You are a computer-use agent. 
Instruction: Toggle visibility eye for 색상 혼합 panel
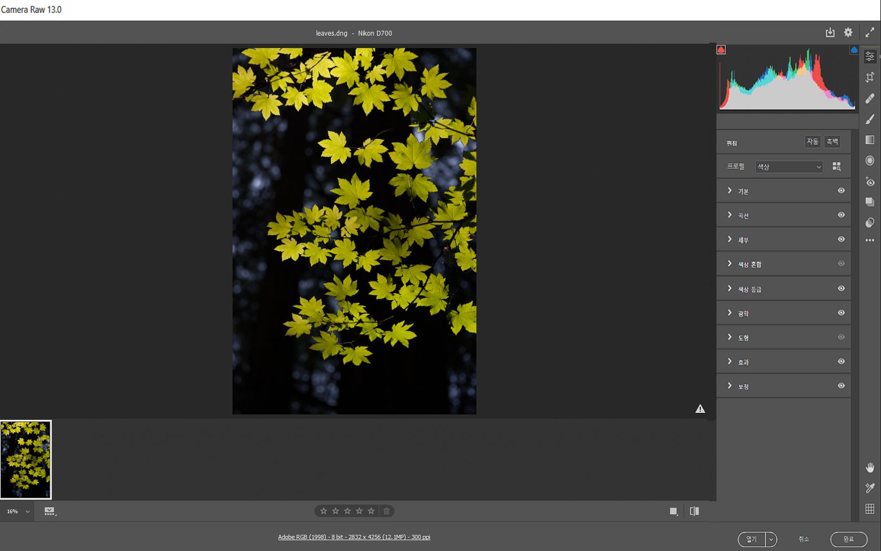click(x=841, y=264)
